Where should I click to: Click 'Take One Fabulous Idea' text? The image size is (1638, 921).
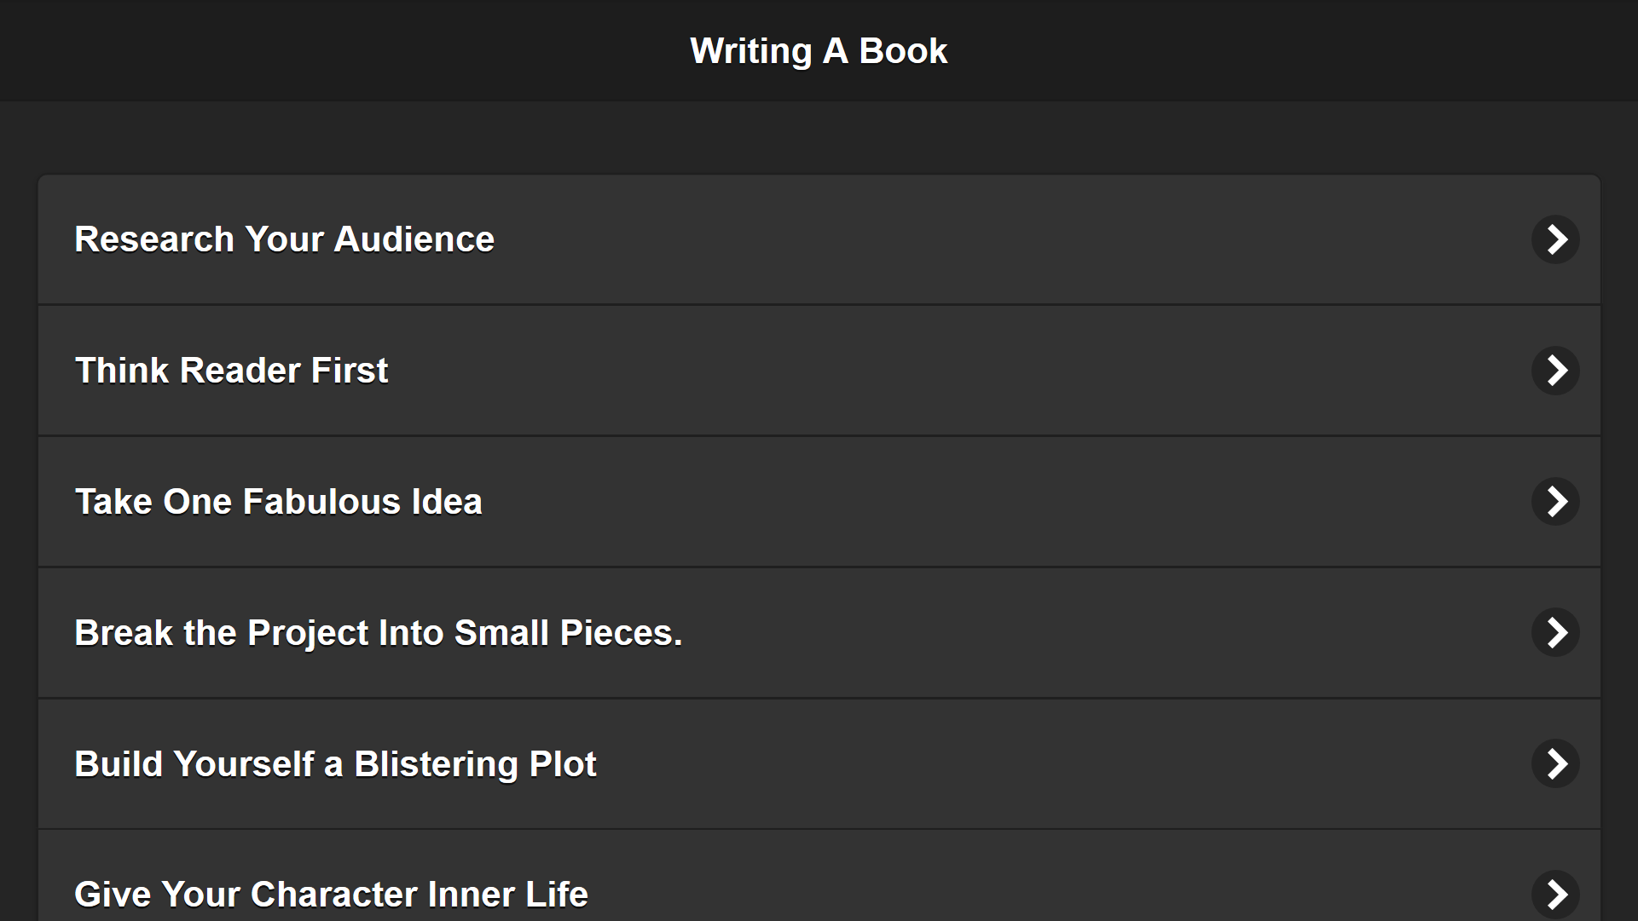(278, 502)
